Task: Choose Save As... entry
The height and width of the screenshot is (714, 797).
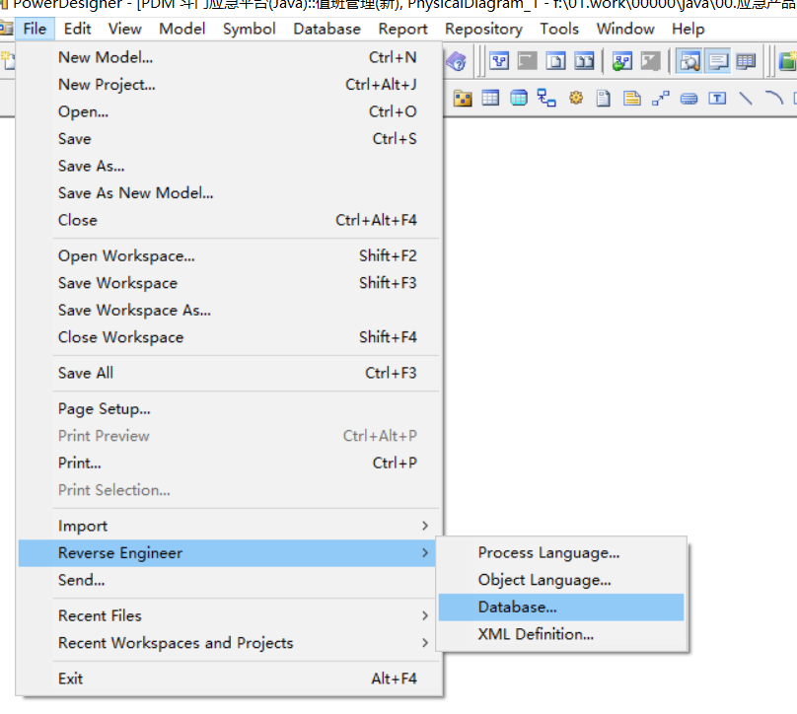Action: click(x=229, y=166)
